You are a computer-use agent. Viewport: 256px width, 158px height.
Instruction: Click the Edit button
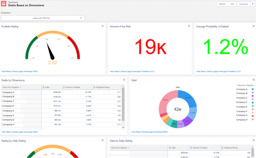(232, 4)
